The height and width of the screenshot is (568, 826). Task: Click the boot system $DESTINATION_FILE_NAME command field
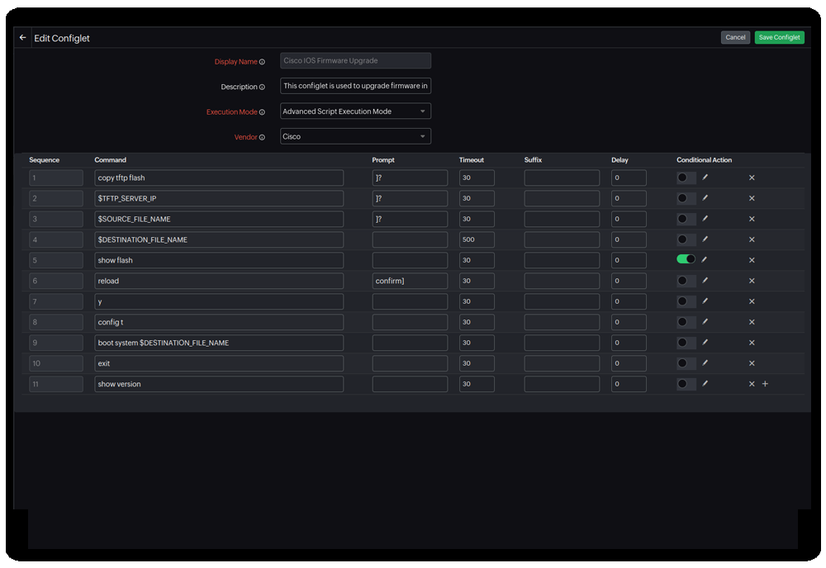(219, 343)
